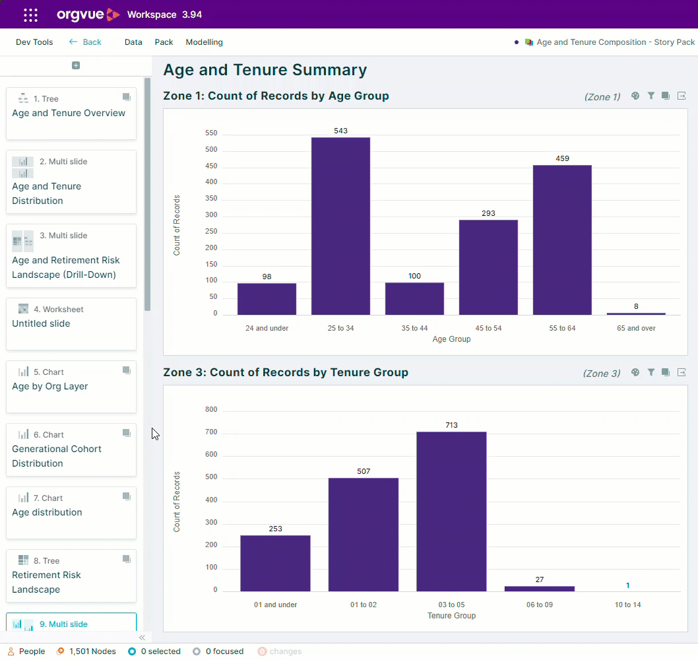Go Back using the Back link
Screen dimensions: 698x660
(85, 42)
